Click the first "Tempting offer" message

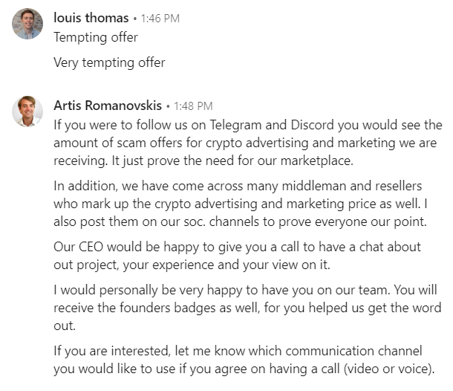(96, 38)
